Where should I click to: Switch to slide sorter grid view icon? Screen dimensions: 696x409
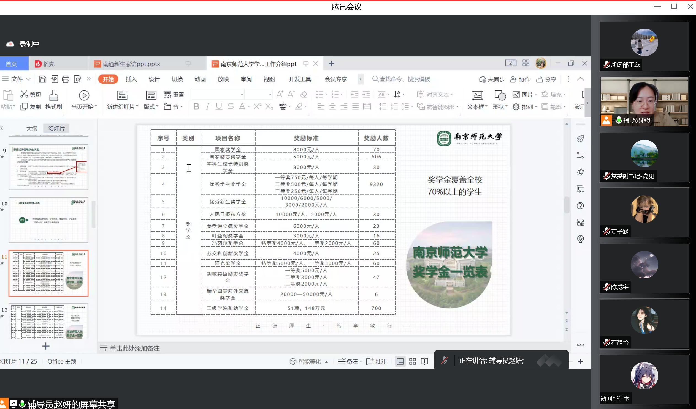412,361
